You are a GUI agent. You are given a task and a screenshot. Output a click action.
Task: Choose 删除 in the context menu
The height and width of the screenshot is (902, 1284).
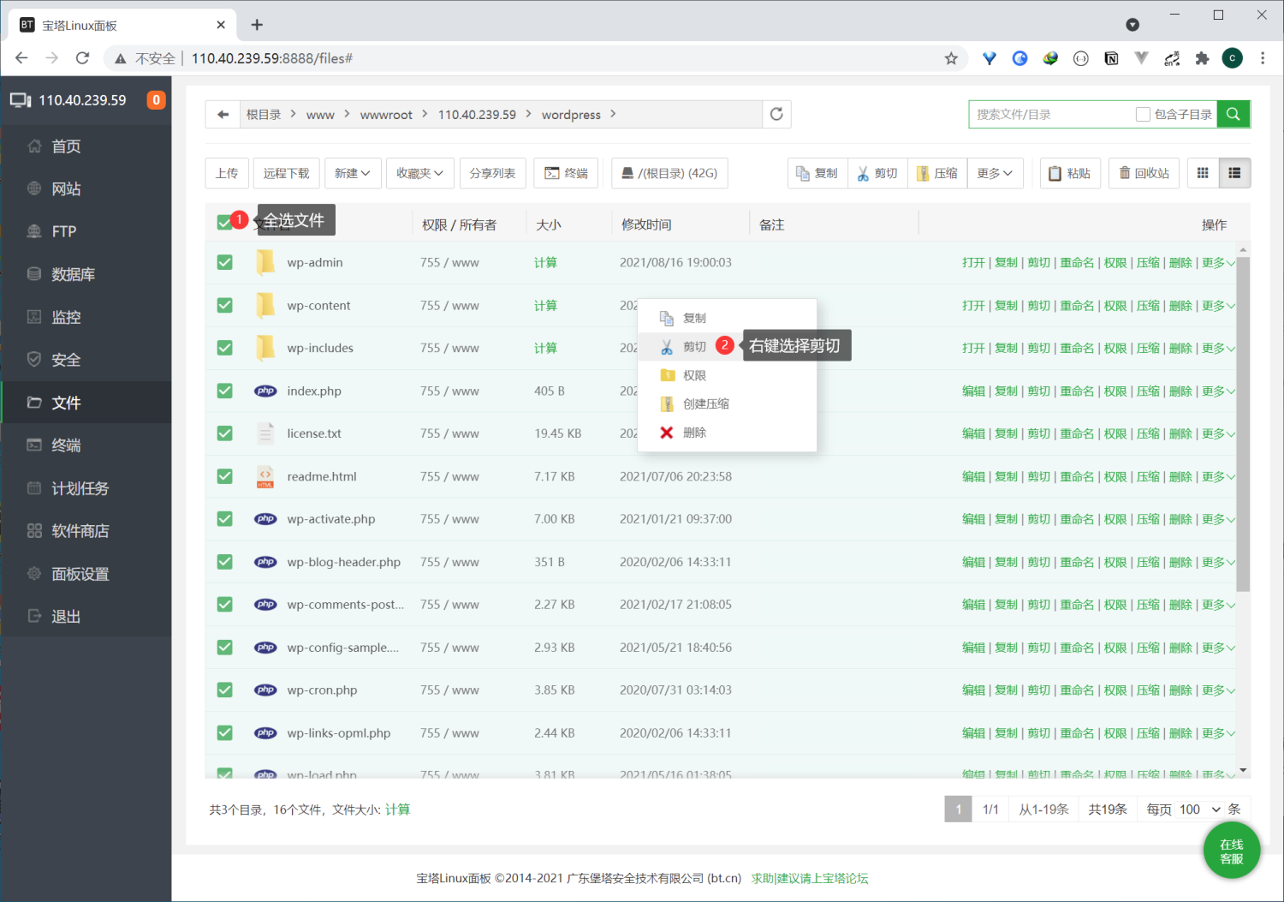[727, 433]
